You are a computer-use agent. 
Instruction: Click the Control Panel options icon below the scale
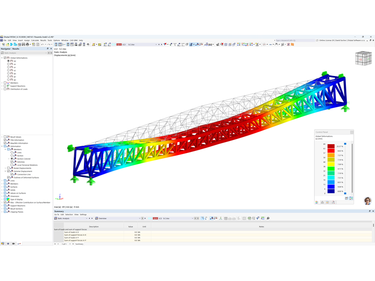[346, 198]
